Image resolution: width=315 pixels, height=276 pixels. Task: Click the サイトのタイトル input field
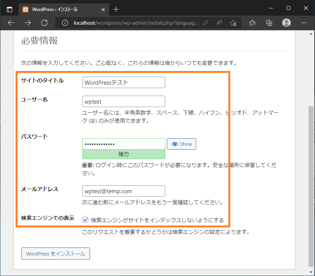point(124,82)
